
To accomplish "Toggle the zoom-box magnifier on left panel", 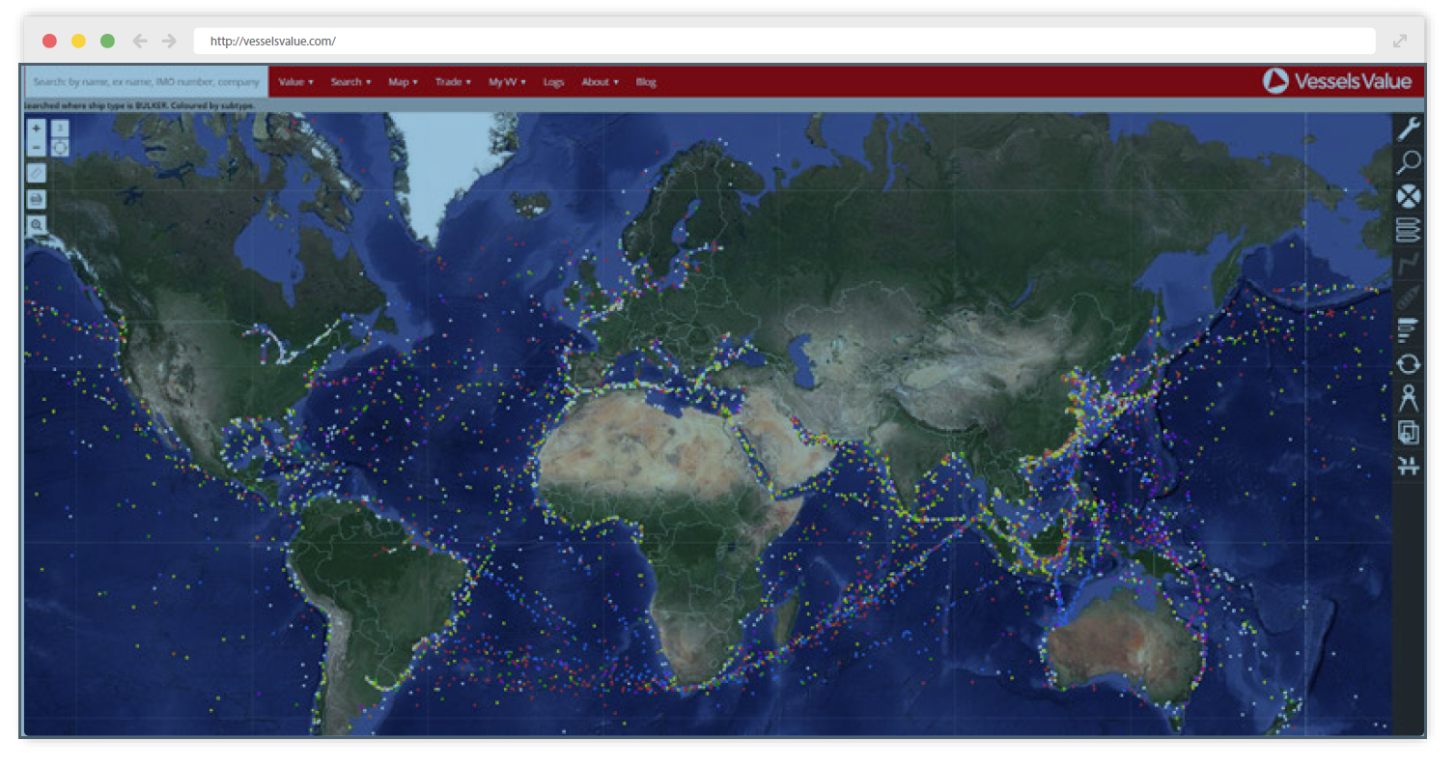I will click(x=35, y=224).
